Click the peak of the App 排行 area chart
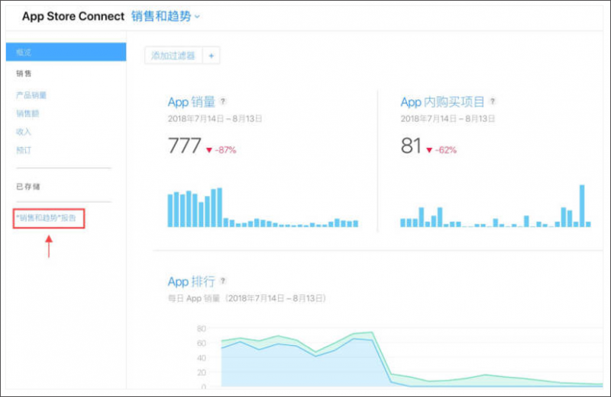 coord(372,332)
